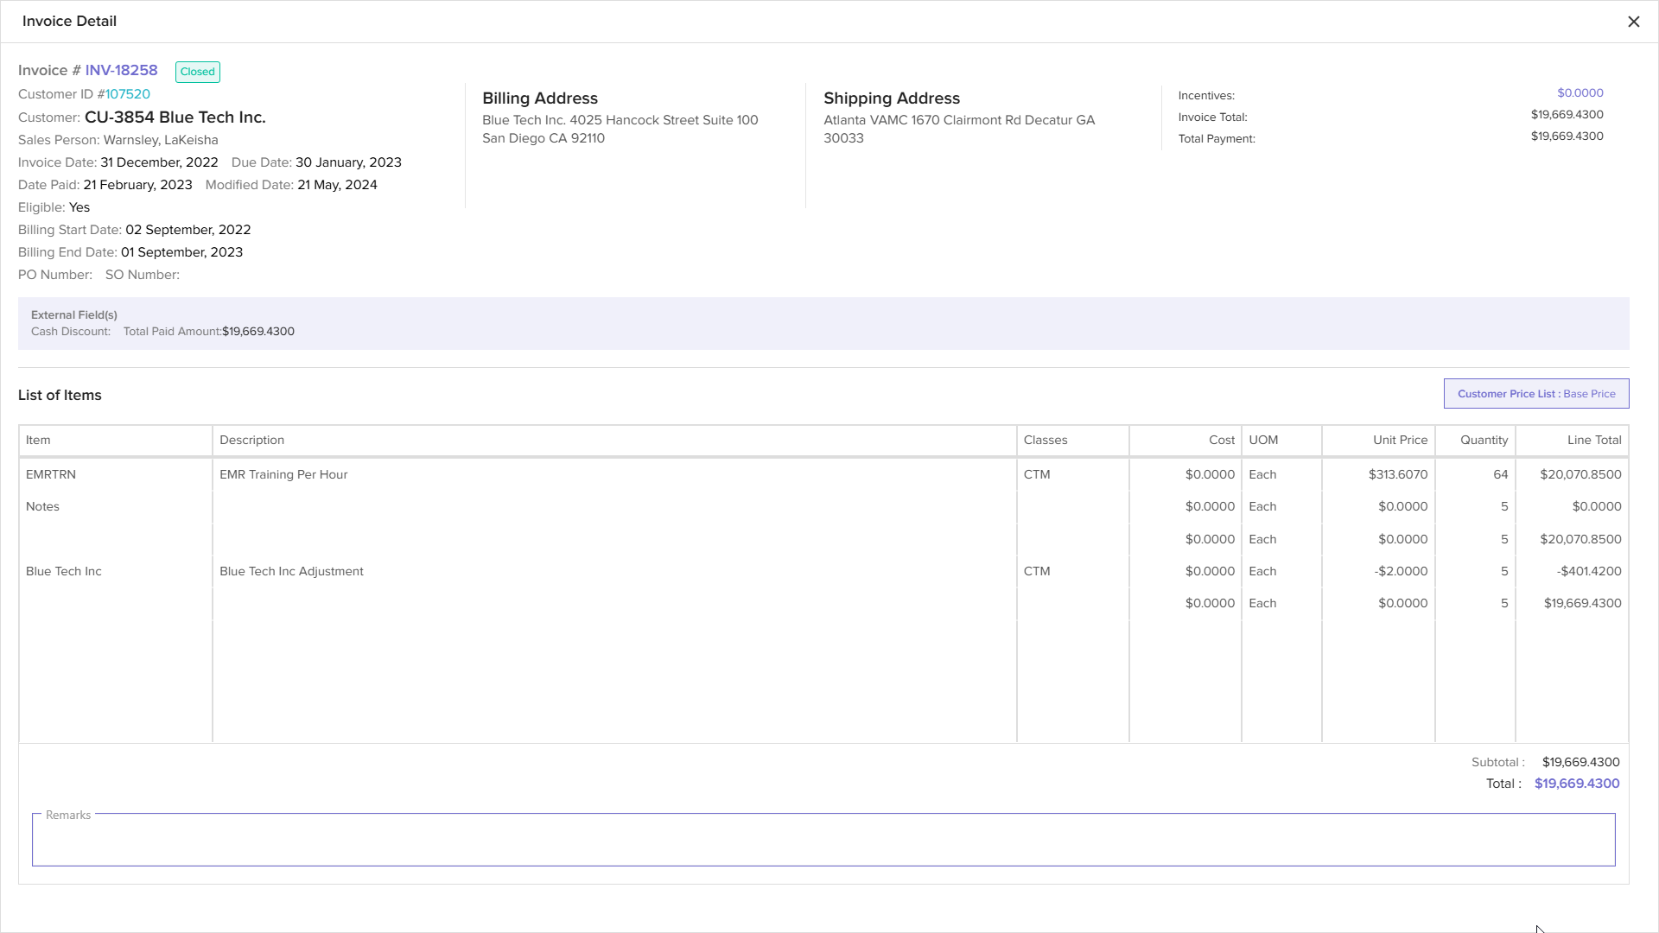Image resolution: width=1659 pixels, height=933 pixels.
Task: Select the Blue Tech Inc Adjustment row
Action: click(x=291, y=572)
